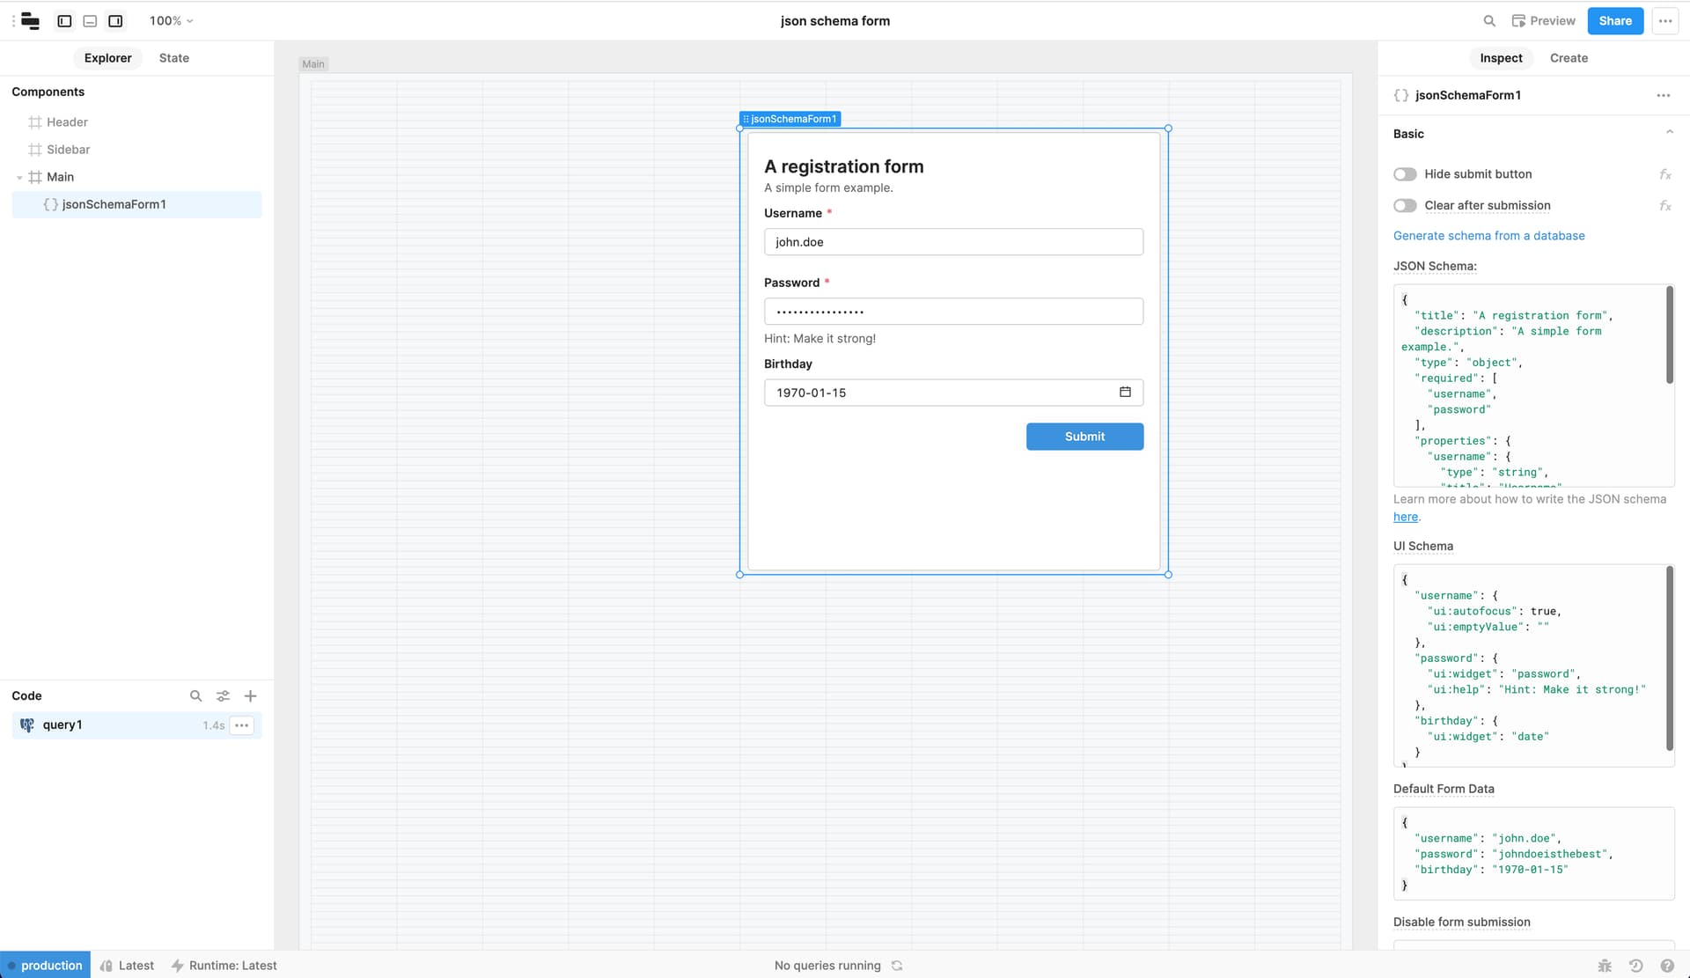The height and width of the screenshot is (978, 1690).
Task: Open the 100% zoom dropdown
Action: pos(169,20)
